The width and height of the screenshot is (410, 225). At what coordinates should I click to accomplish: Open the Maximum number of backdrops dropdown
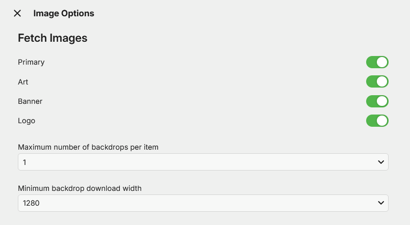coord(203,162)
